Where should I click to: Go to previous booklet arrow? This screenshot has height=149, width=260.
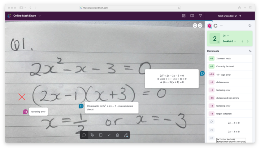point(242,41)
